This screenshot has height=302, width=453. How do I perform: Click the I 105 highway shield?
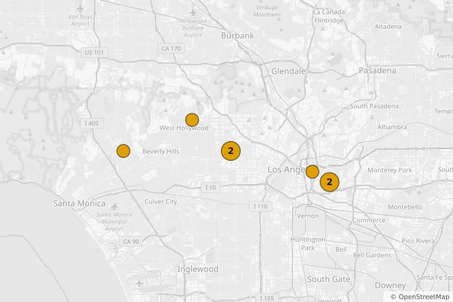[x=267, y=298]
